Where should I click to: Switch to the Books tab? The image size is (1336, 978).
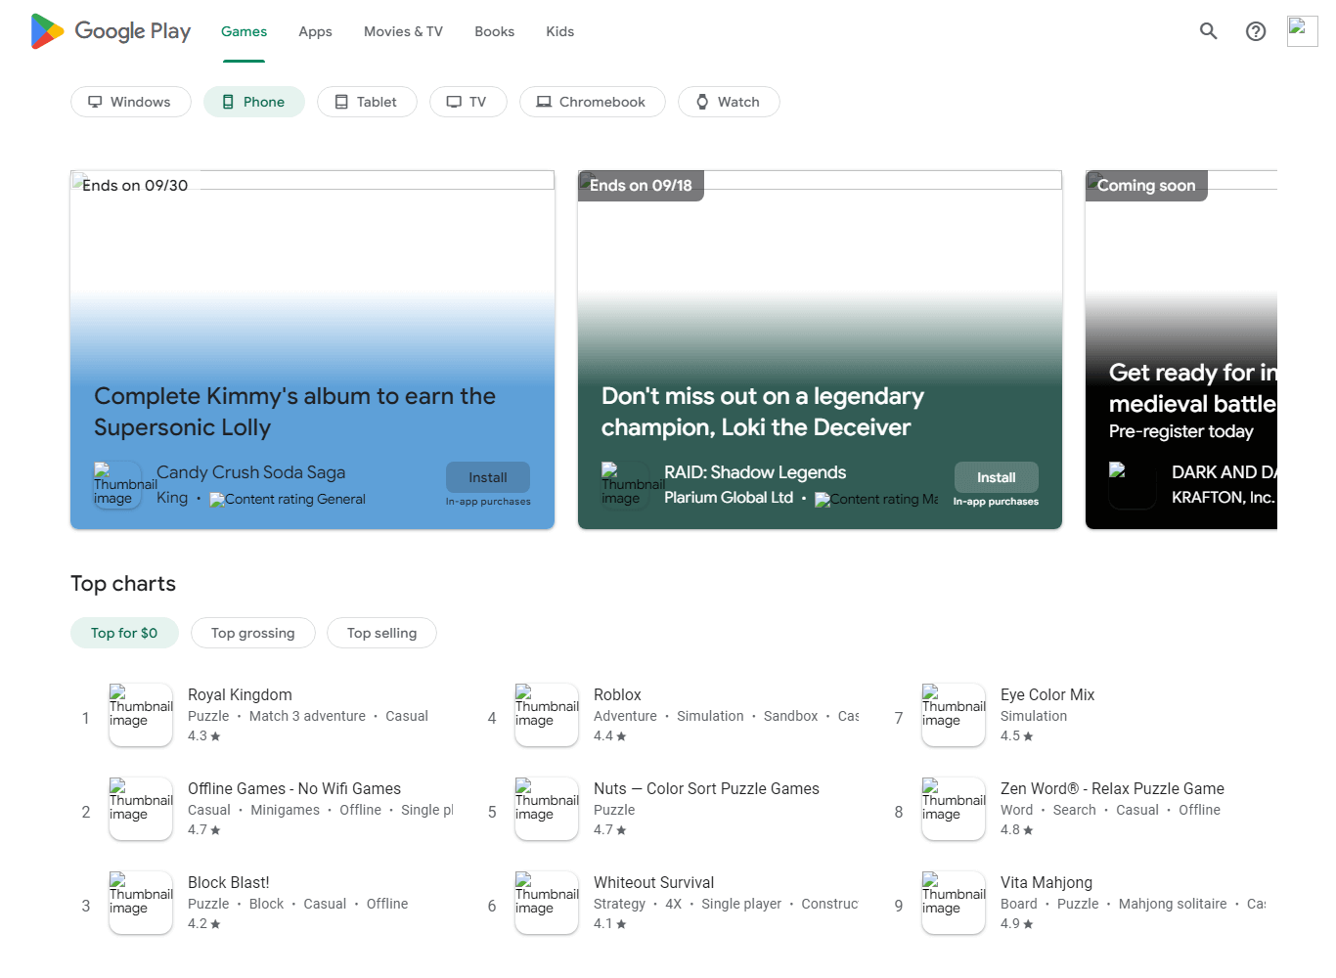click(494, 31)
